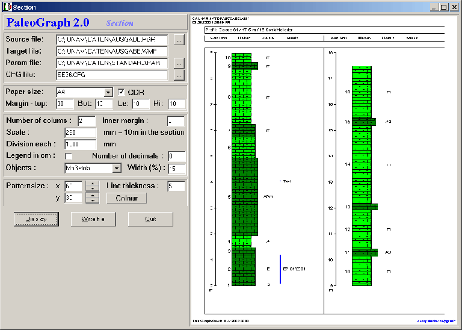
Task: Expand the Objects dropdown list
Action: point(117,169)
